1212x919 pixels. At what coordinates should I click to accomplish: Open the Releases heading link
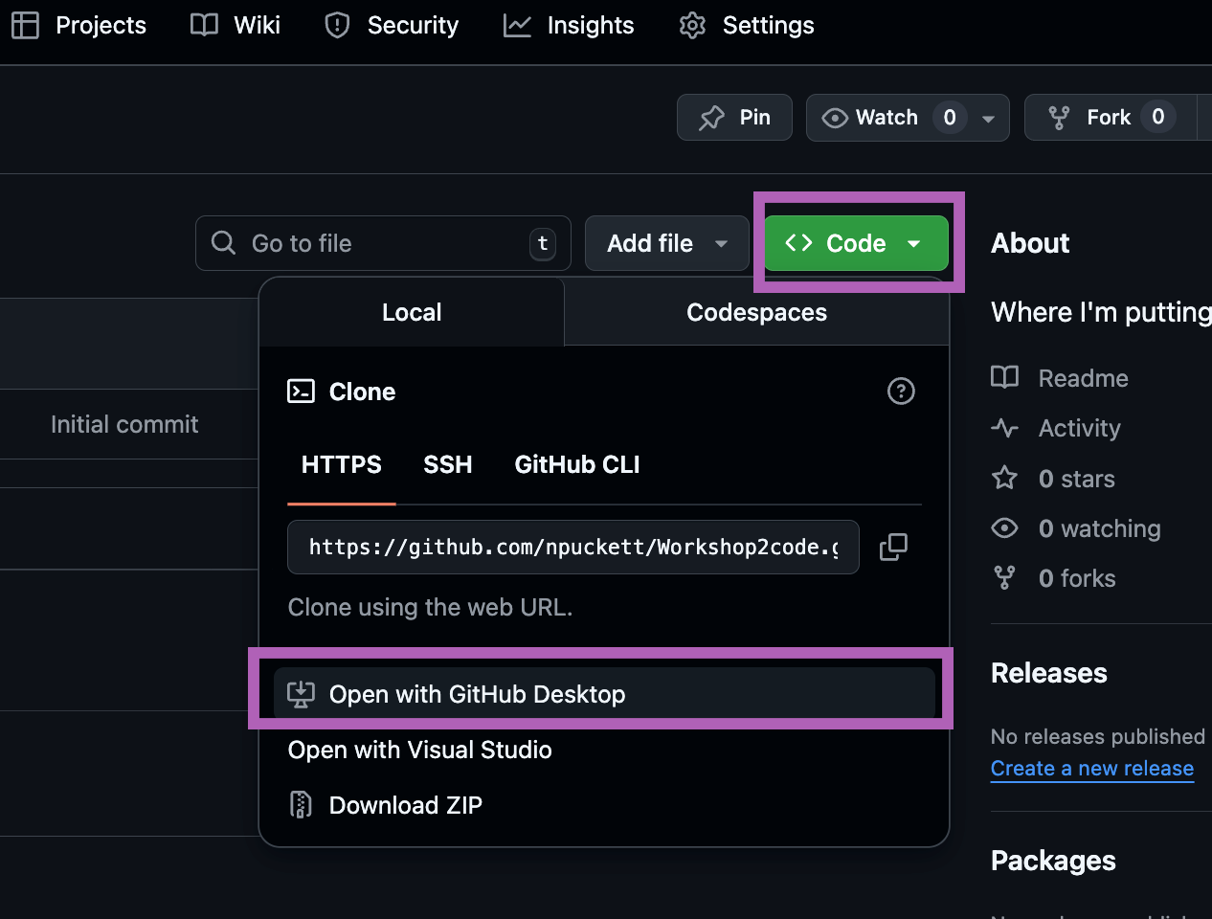pyautogui.click(x=1048, y=673)
